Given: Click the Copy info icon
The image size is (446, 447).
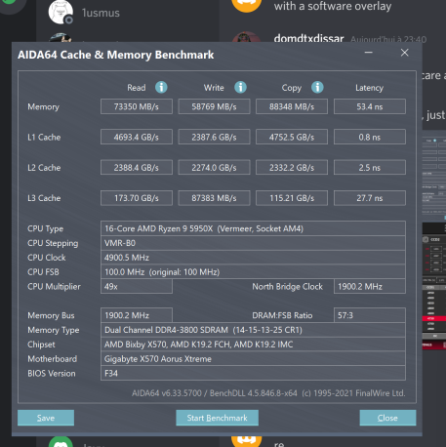Looking at the screenshot, I should pyautogui.click(x=317, y=87).
